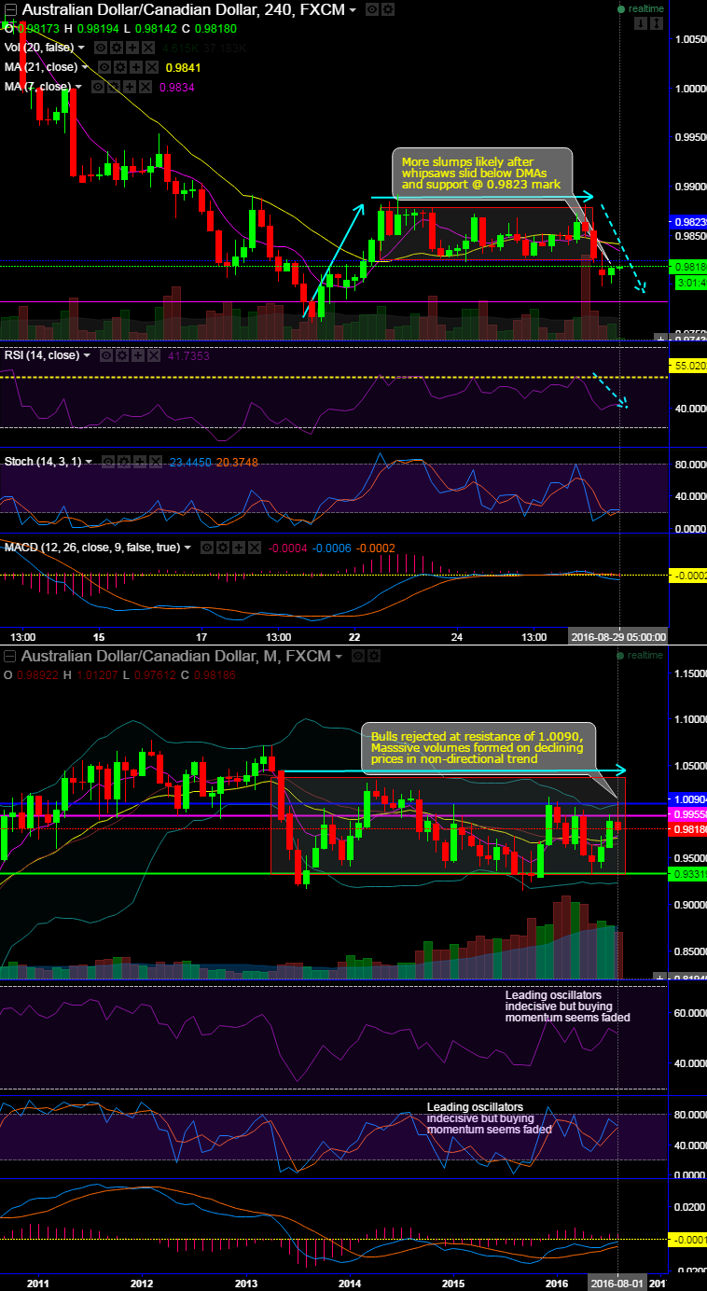Open format settings for MA (21, close)
The width and height of the screenshot is (707, 1291).
point(119,67)
